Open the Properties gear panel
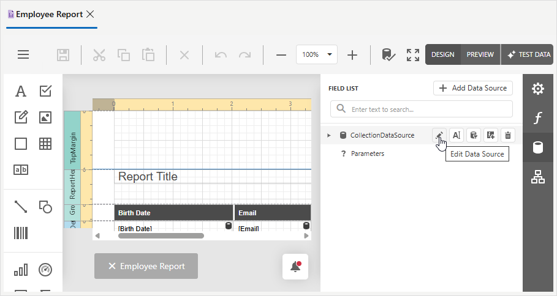The image size is (557, 296). tap(538, 89)
